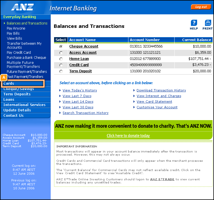The height and width of the screenshot is (200, 214).
Task: Pick the Credit Card radio button
Action: [x=61, y=65]
